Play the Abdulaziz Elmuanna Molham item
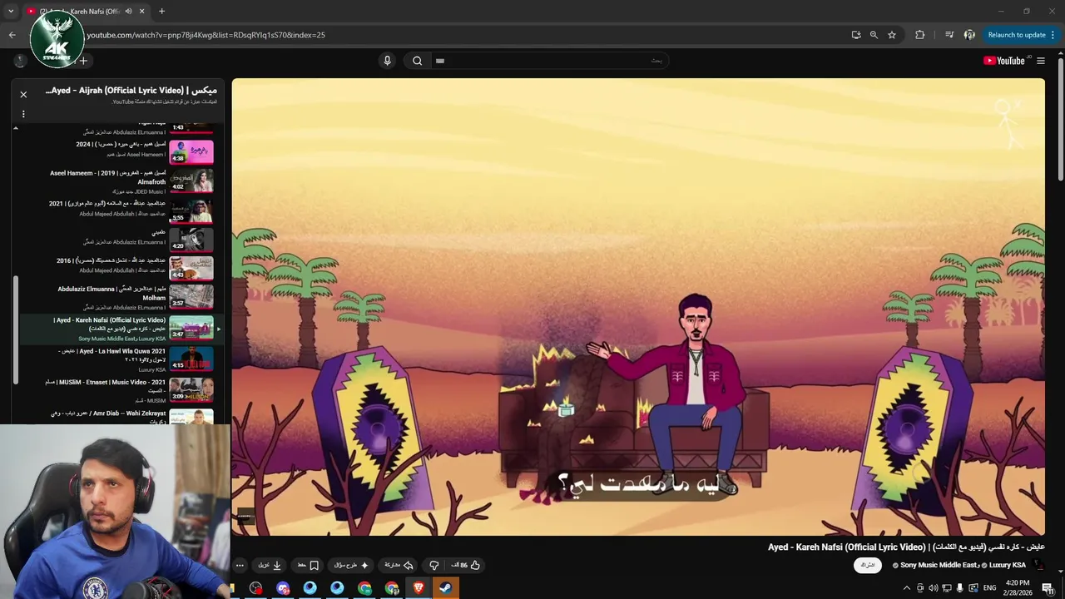1065x599 pixels. point(121,297)
